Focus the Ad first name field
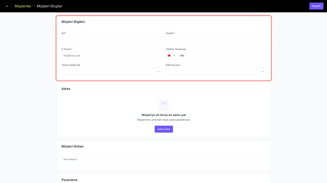Viewport: 327px width, 183px height. tap(111, 39)
